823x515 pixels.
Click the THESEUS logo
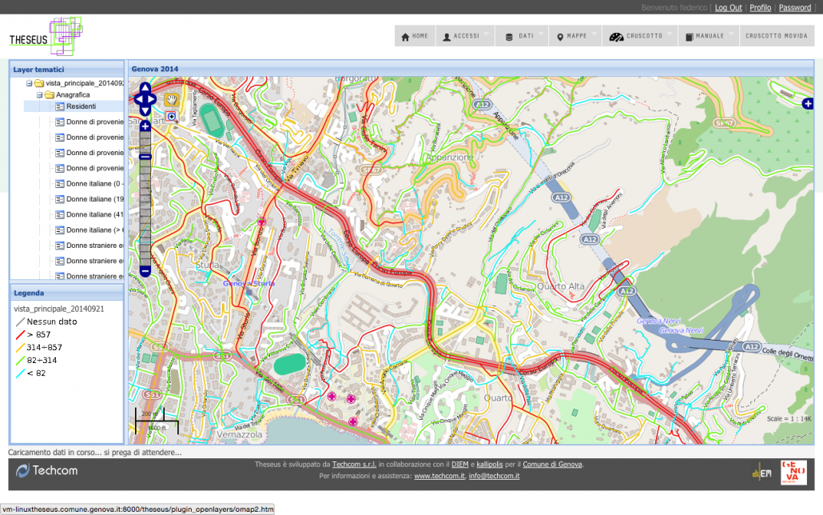click(46, 37)
